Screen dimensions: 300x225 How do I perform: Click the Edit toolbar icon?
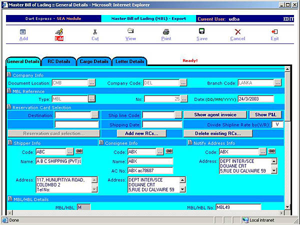click(x=59, y=31)
